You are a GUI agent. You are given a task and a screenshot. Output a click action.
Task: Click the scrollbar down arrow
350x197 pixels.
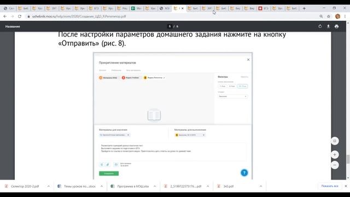coord(348,178)
